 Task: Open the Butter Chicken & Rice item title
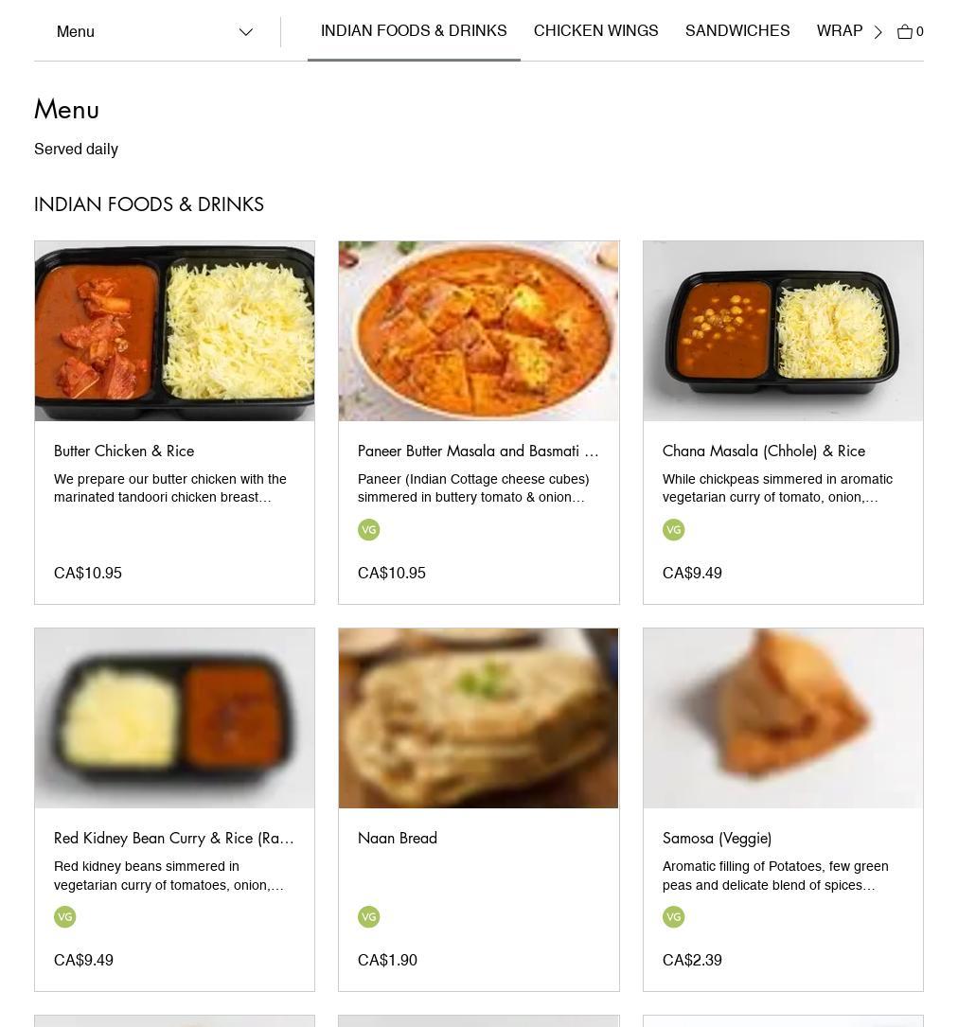click(x=124, y=452)
